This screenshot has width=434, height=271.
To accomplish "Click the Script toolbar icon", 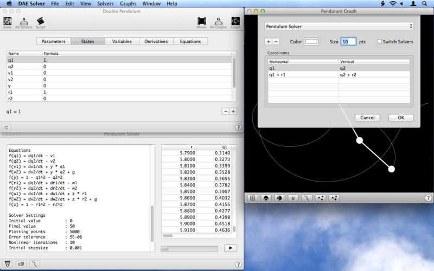I will point(40,22).
